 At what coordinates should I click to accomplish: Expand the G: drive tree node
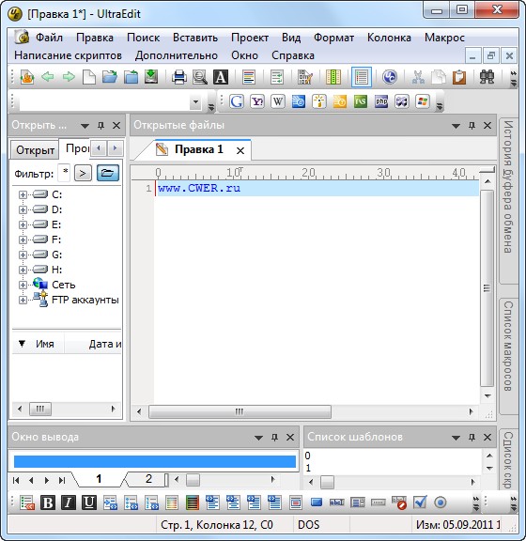click(x=23, y=255)
